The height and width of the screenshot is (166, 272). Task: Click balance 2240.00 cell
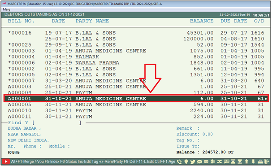[202, 110]
